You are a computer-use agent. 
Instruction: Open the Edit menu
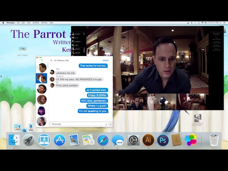click(23, 23)
